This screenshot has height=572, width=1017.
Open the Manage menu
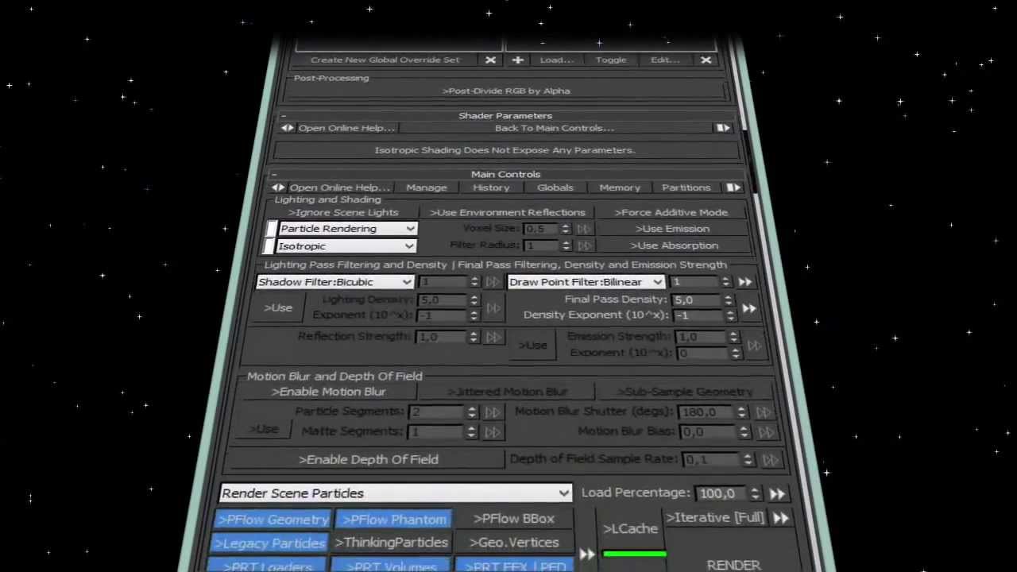[x=427, y=187]
